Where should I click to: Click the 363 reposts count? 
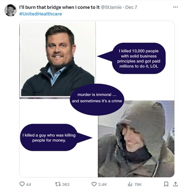point(66,184)
